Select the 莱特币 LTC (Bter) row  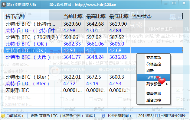[x=93, y=84]
